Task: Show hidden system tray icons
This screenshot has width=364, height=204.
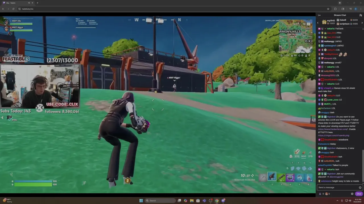Action: click(x=337, y=201)
